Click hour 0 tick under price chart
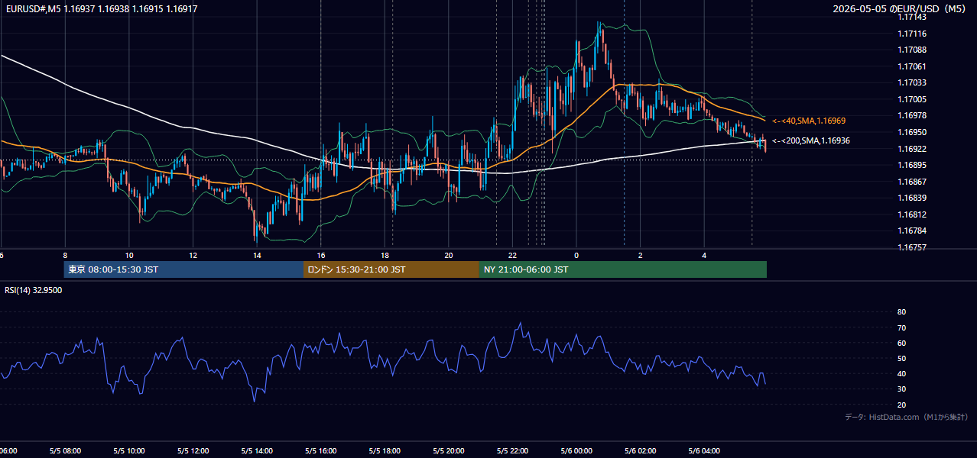The height and width of the screenshot is (458, 977). point(576,256)
